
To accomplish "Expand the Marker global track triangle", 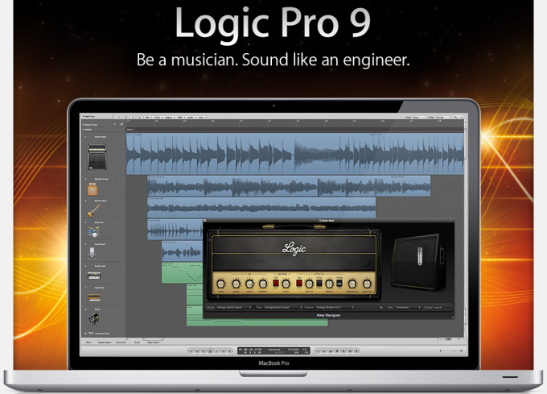I will 83,129.
